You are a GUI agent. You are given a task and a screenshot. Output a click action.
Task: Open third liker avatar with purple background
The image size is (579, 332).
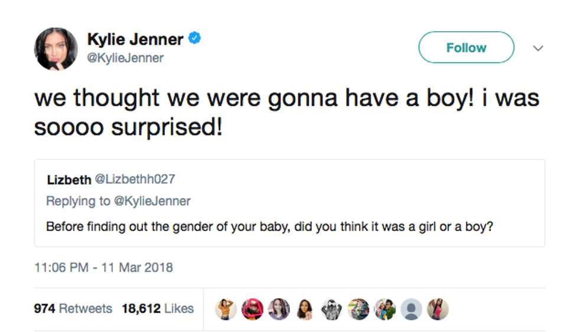(x=279, y=309)
